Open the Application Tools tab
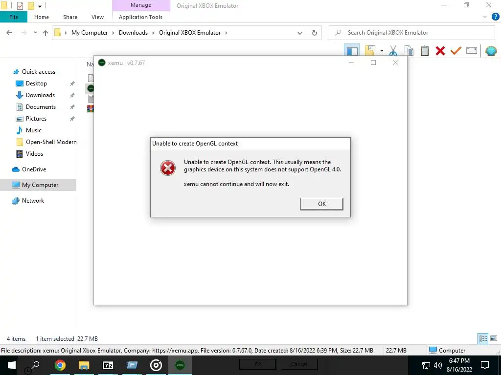The height and width of the screenshot is (375, 501). pos(140,17)
